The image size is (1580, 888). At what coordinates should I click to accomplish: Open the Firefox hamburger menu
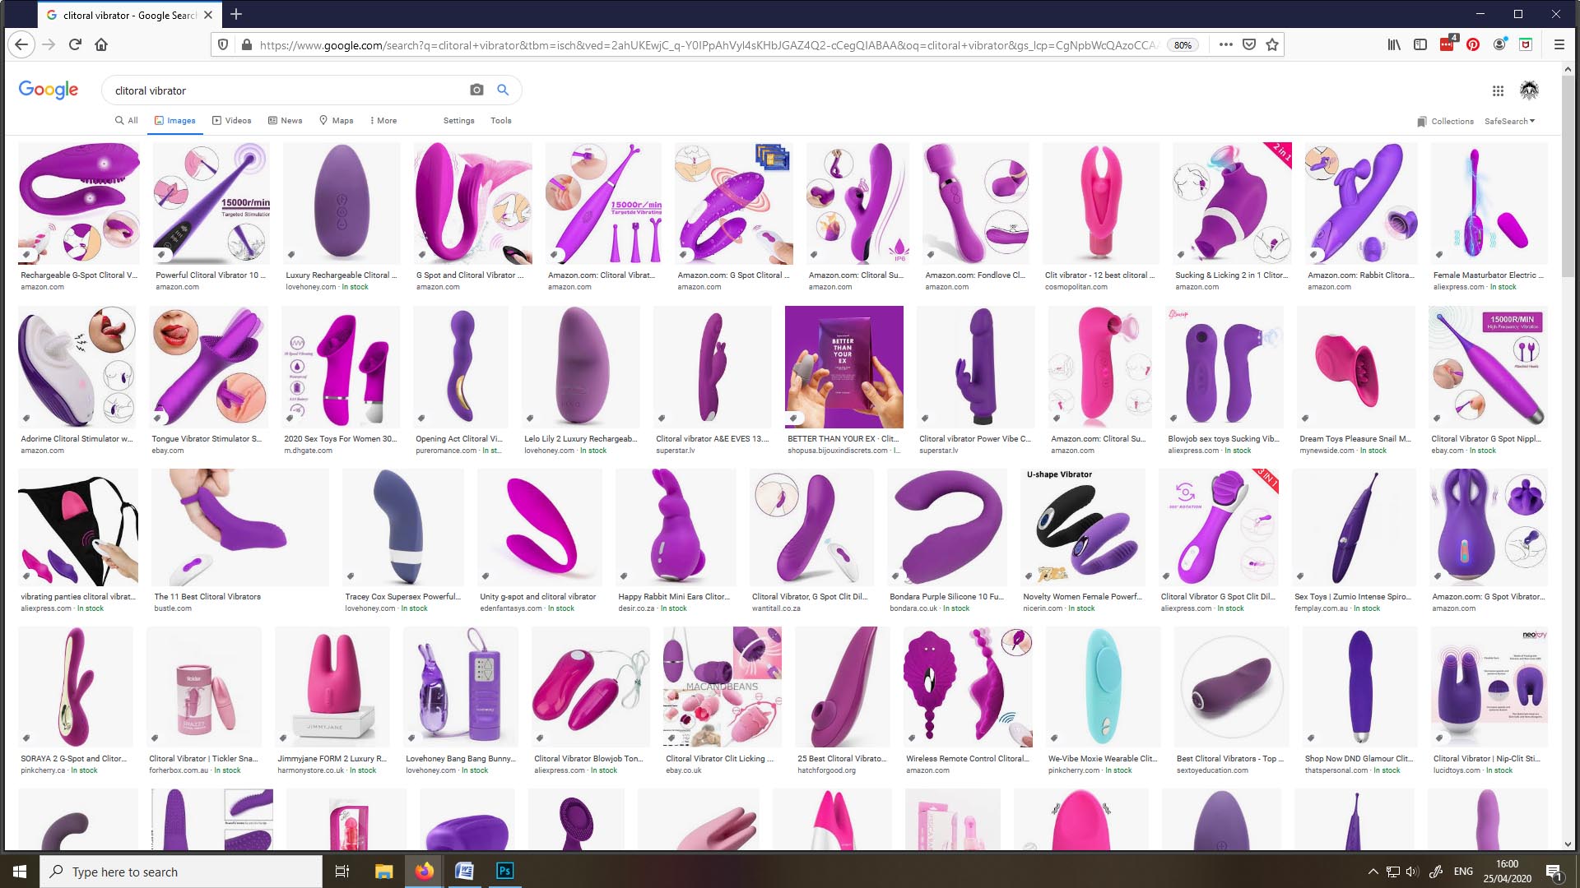click(x=1559, y=44)
